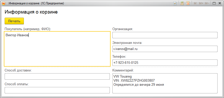
Task: Click the Электронная почта field with v.ivanov@mail.ru
Action: [x=165, y=49]
